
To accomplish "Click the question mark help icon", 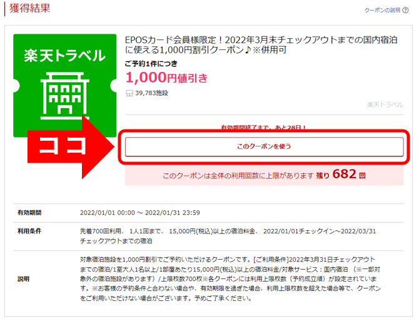I will click(x=405, y=10).
